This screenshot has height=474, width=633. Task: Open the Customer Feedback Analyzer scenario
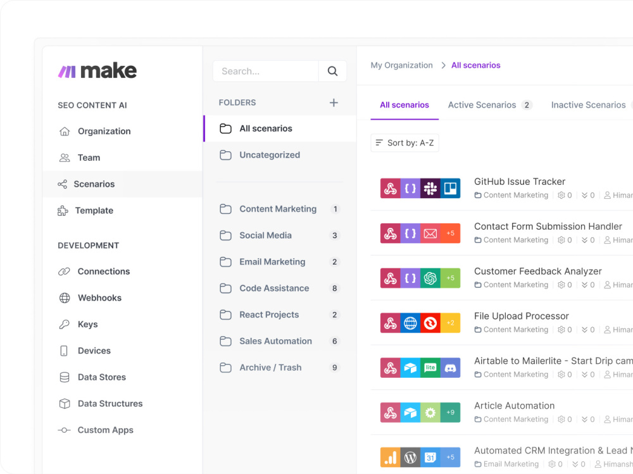[537, 271]
